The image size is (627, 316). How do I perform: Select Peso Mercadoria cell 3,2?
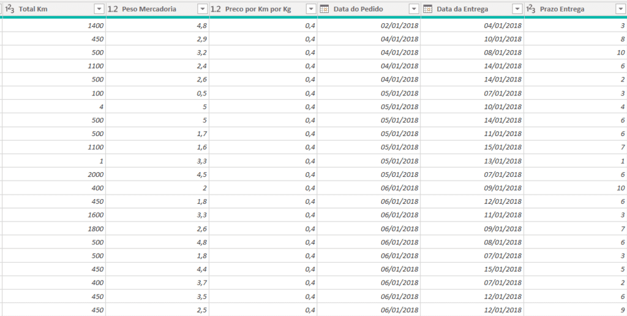pyautogui.click(x=157, y=53)
